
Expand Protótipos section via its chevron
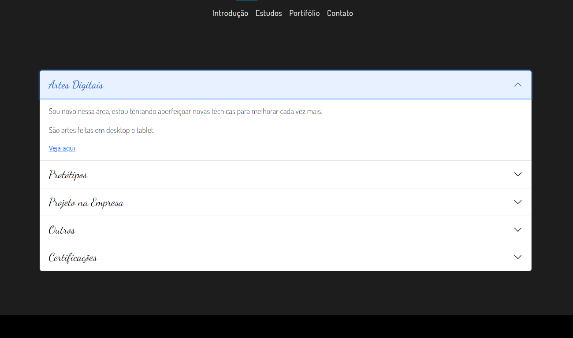pos(518,174)
